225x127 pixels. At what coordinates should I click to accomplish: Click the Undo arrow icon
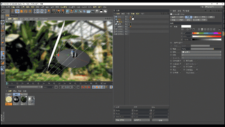pos(3,11)
